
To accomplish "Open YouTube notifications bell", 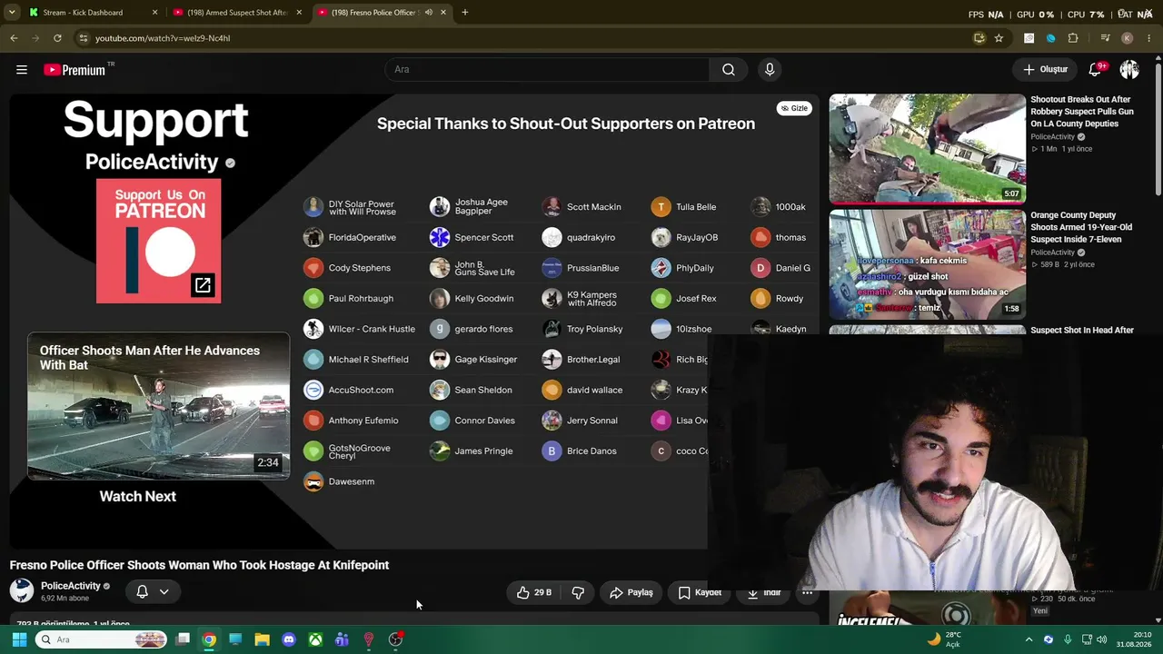I will [x=1096, y=70].
